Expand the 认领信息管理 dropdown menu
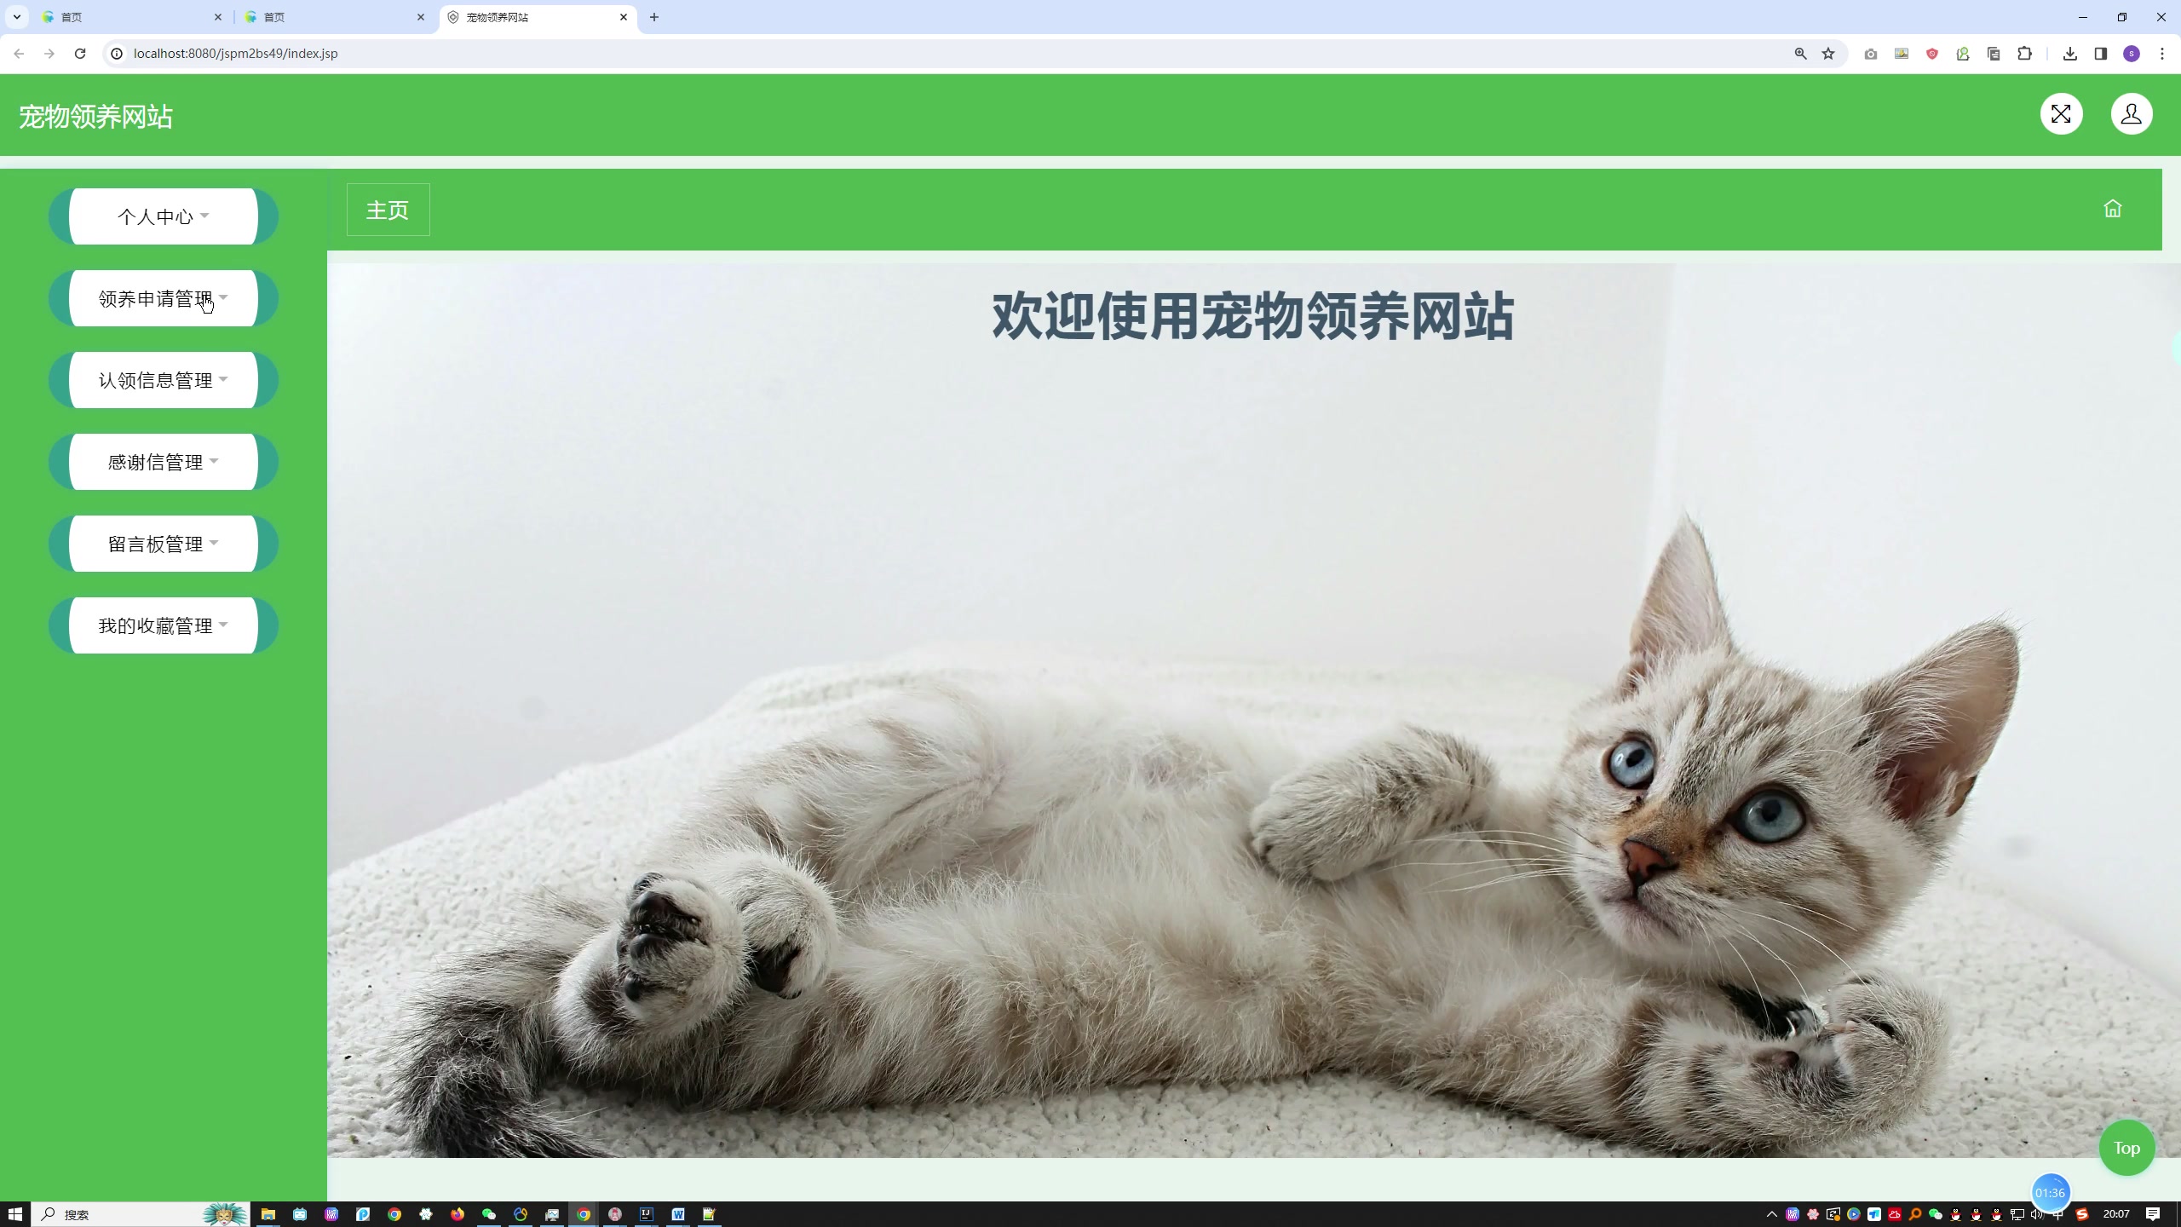Viewport: 2181px width, 1227px height. (x=164, y=379)
